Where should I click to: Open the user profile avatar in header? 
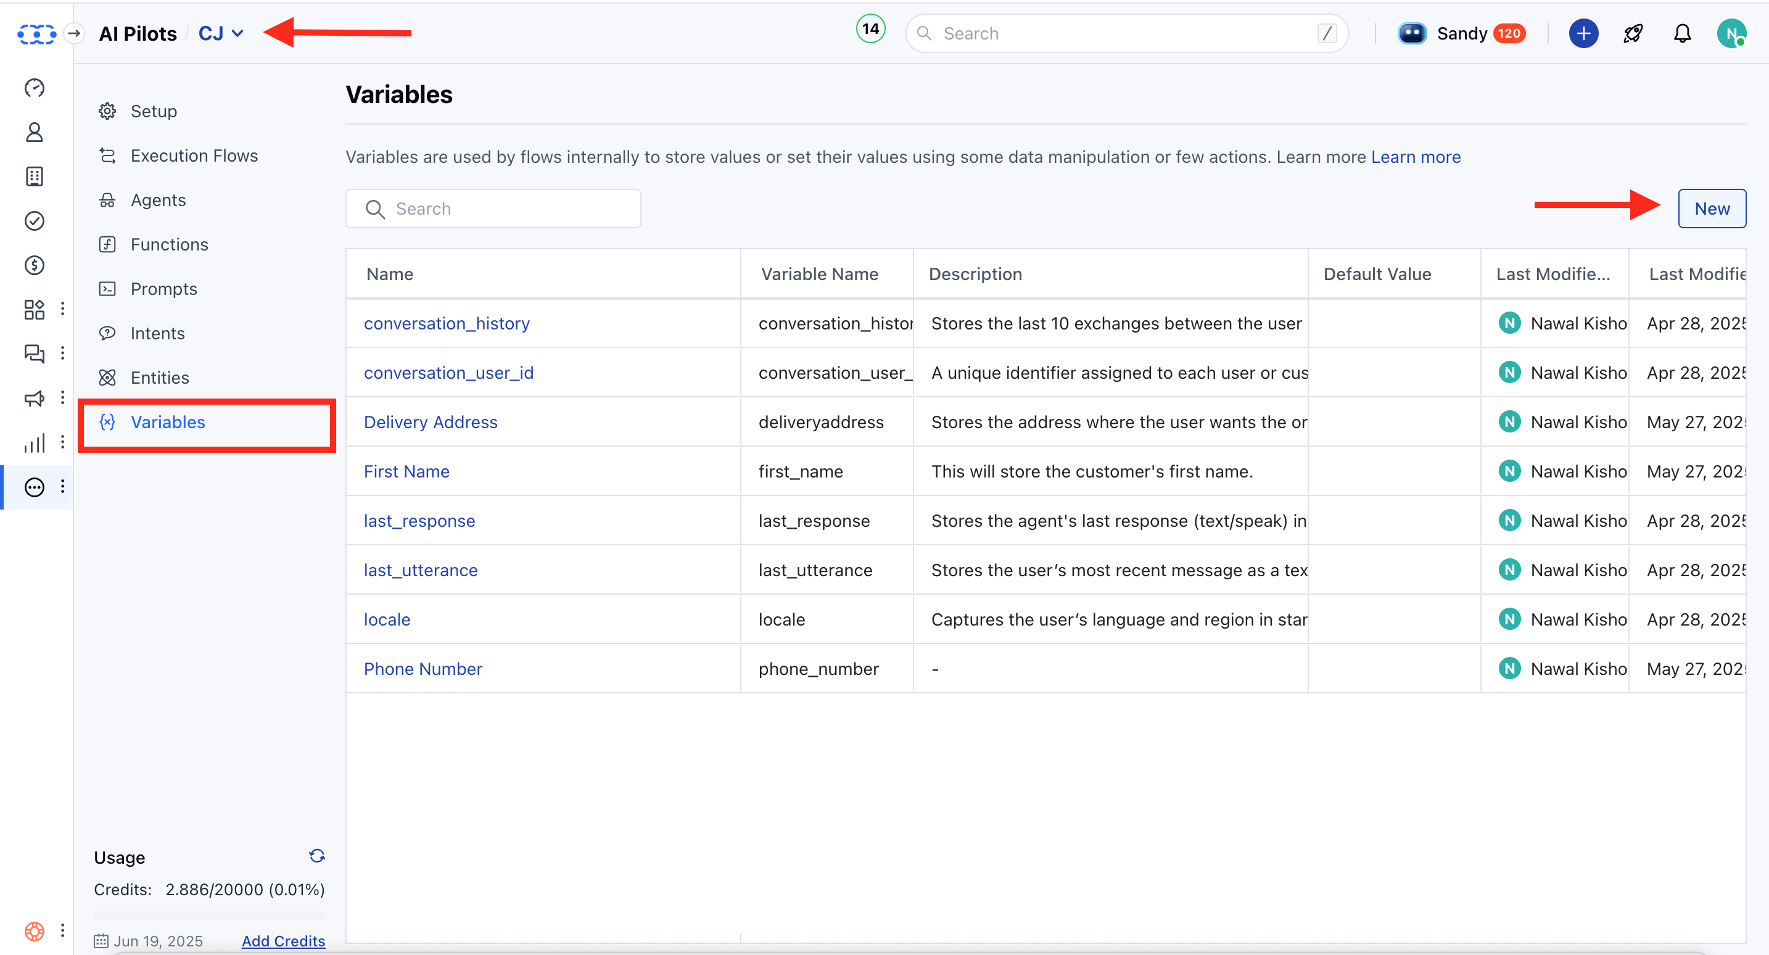coord(1732,33)
